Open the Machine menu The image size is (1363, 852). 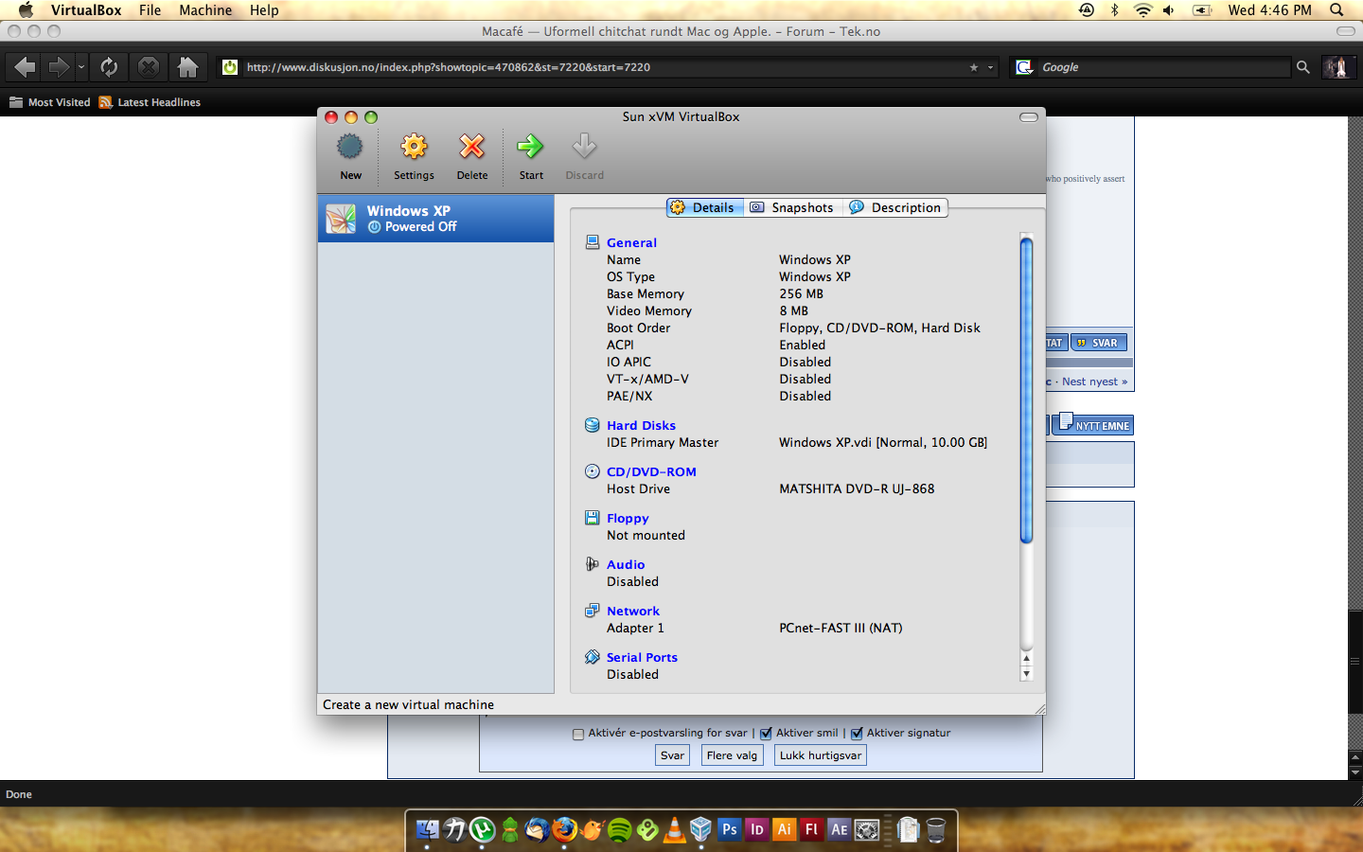(x=205, y=10)
